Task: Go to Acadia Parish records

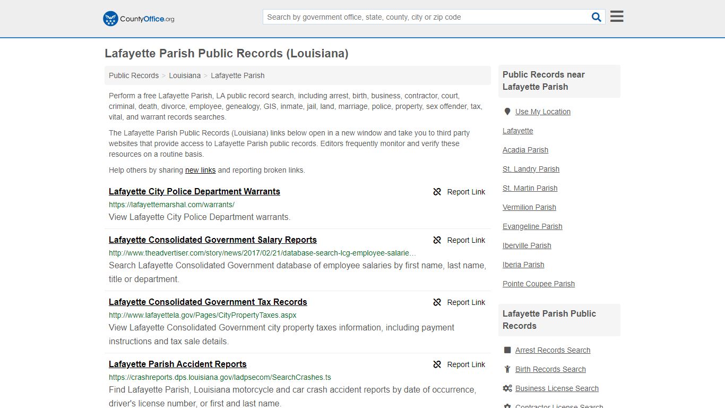Action: click(x=525, y=150)
